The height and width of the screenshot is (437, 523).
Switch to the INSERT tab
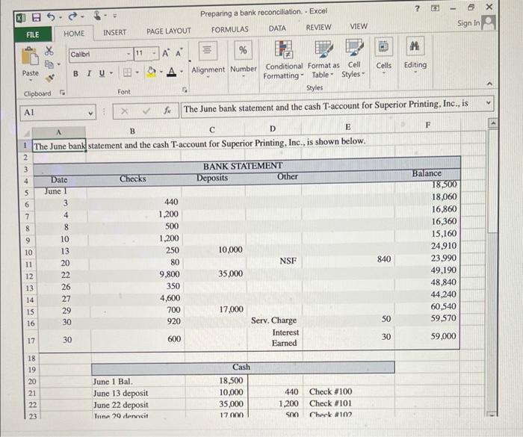coord(115,32)
